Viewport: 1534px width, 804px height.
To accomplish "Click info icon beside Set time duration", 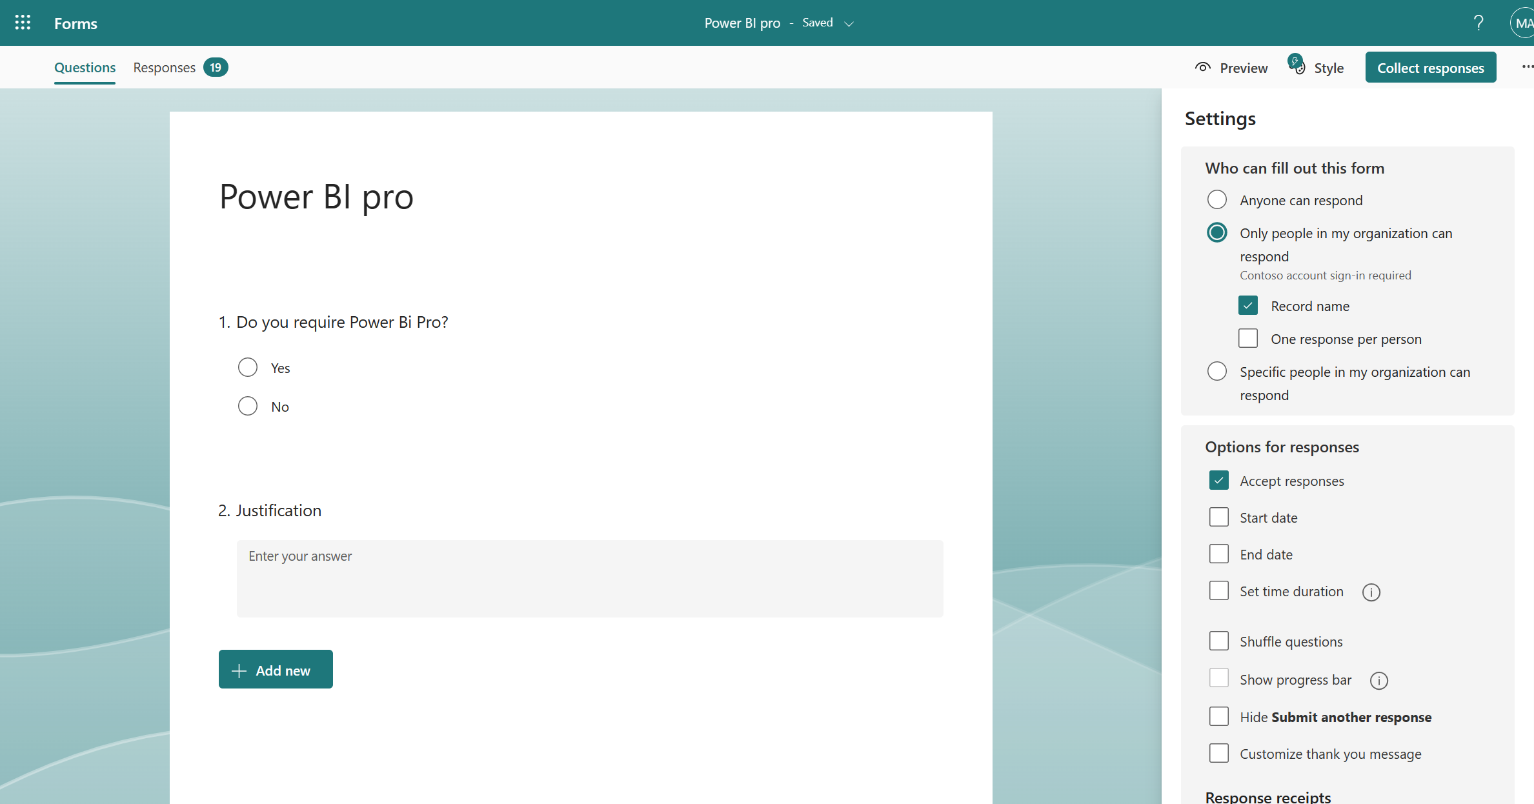I will pyautogui.click(x=1371, y=592).
